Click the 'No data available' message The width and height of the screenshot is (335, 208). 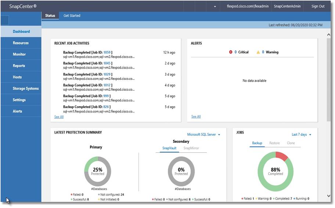click(x=255, y=81)
